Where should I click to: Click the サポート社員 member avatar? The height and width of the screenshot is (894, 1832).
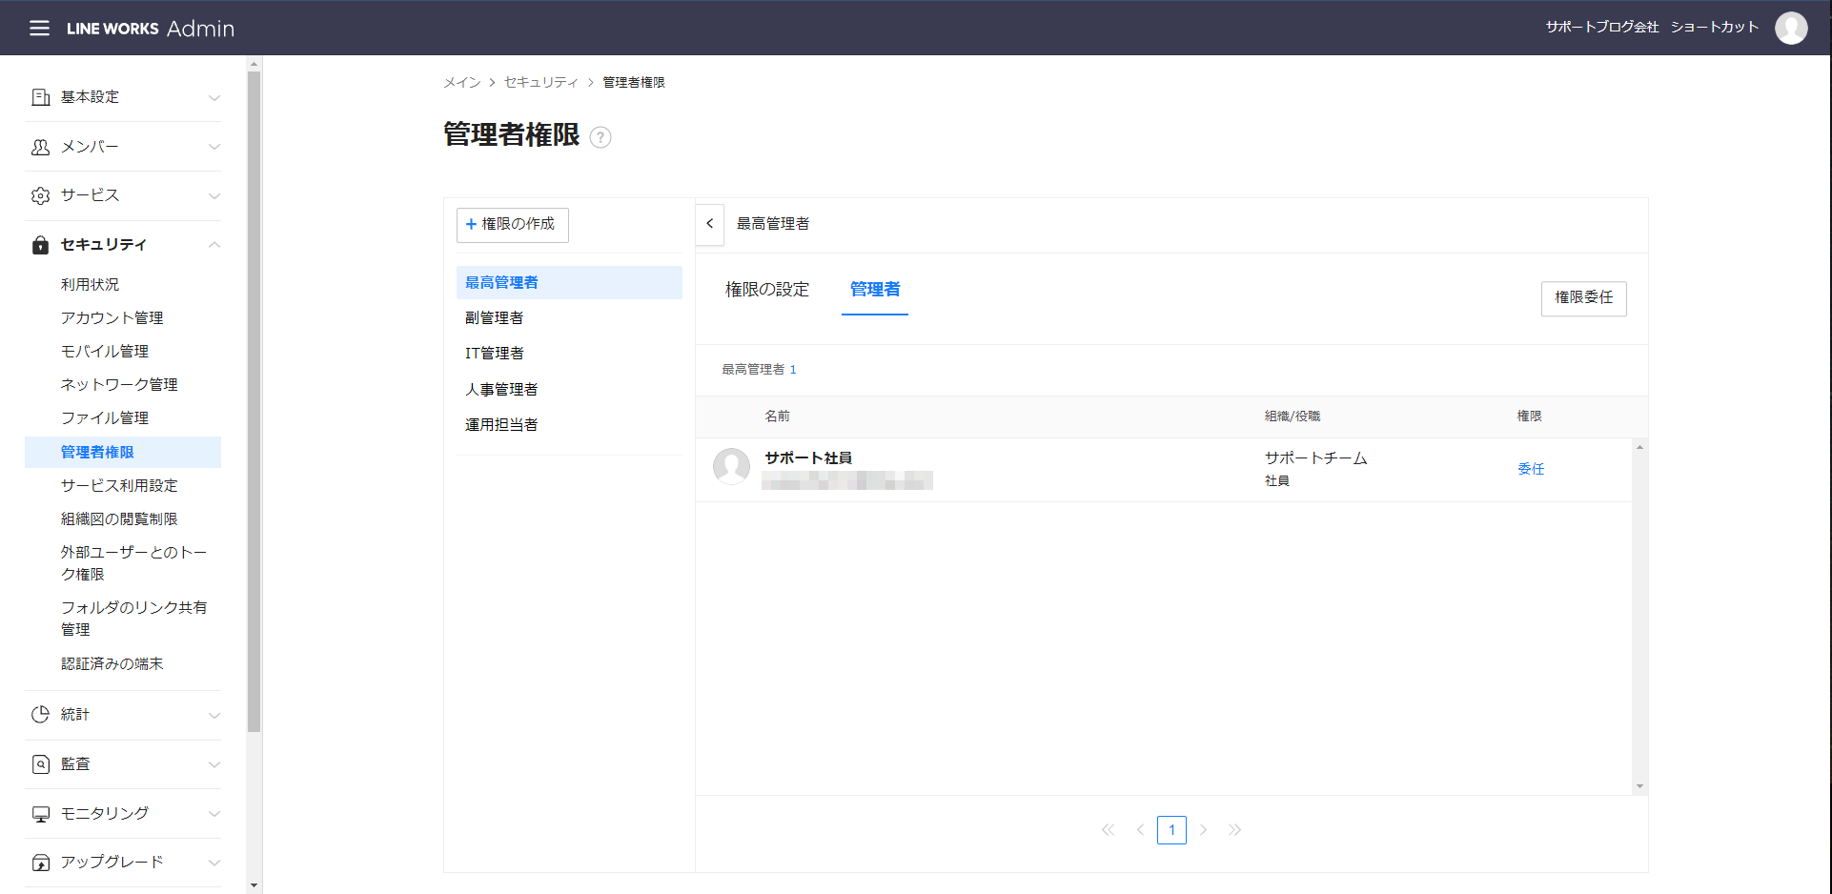tap(731, 467)
